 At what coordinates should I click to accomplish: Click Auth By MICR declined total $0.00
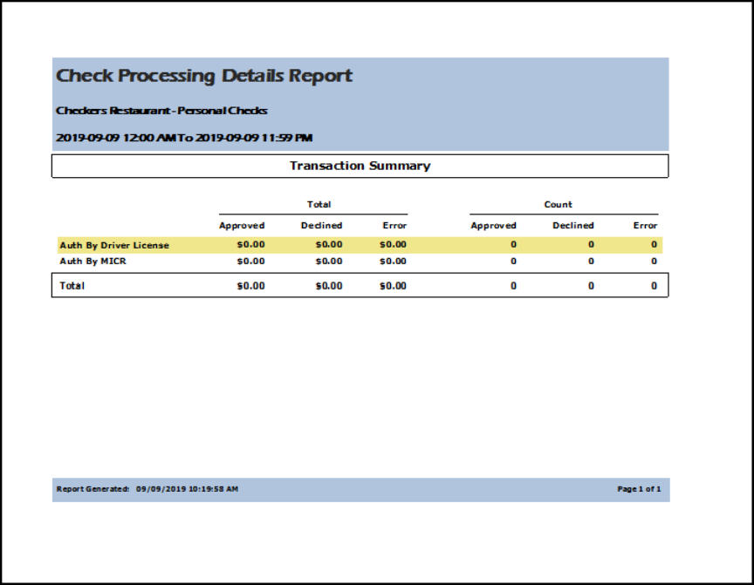pyautogui.click(x=329, y=262)
